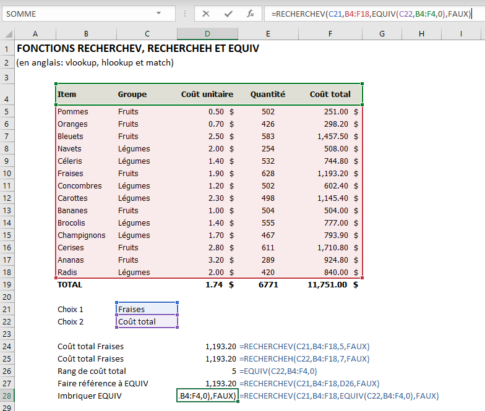485x411 pixels.
Task: Click the Fraises cell next to Choix 1
Action: tap(147, 309)
